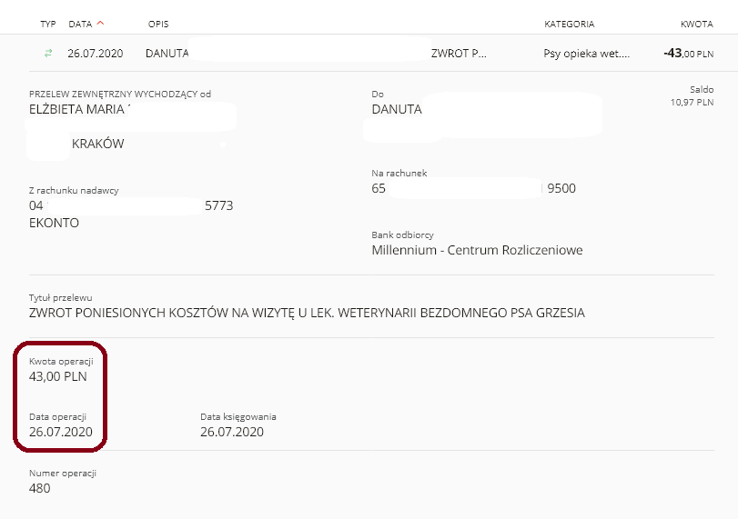The height and width of the screenshot is (519, 738).
Task: Click the green transfer type icon
Action: 48,53
